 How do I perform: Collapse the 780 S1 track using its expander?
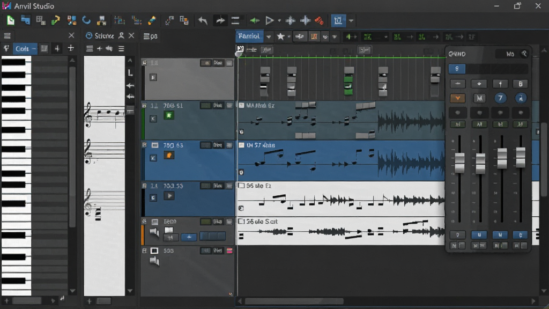pos(144,105)
